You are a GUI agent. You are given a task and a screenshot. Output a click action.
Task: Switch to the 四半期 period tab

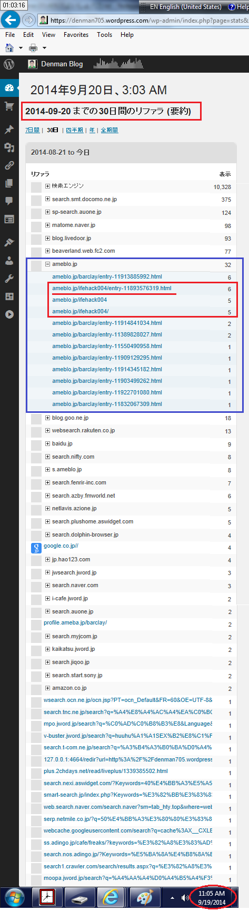point(74,130)
